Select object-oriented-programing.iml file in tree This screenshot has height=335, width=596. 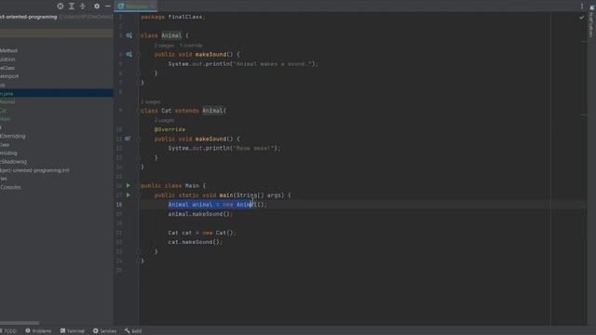pyautogui.click(x=34, y=170)
